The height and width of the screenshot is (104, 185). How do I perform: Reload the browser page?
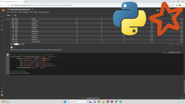(x=8, y=5)
